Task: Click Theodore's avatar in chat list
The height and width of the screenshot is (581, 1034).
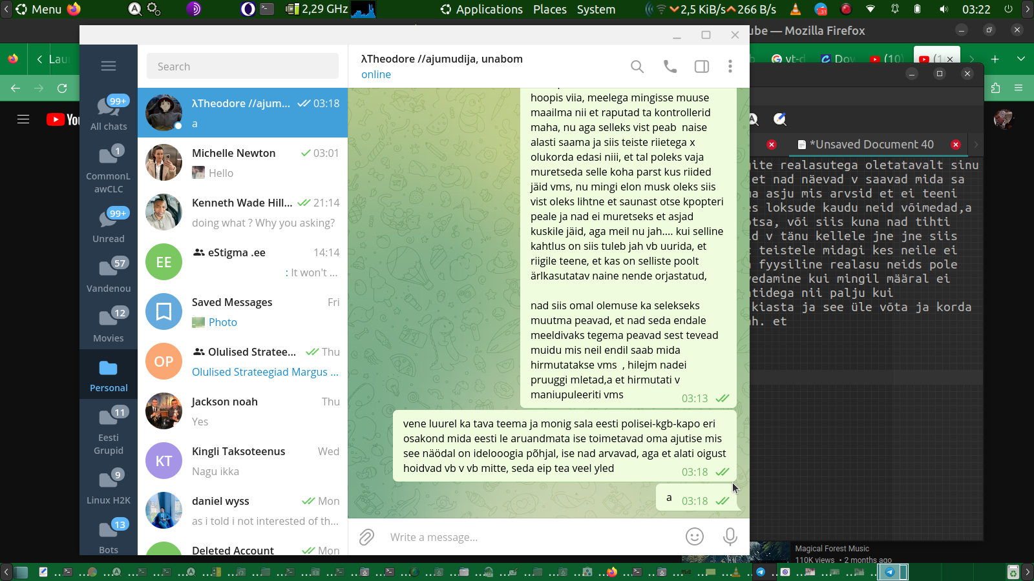Action: tap(164, 113)
